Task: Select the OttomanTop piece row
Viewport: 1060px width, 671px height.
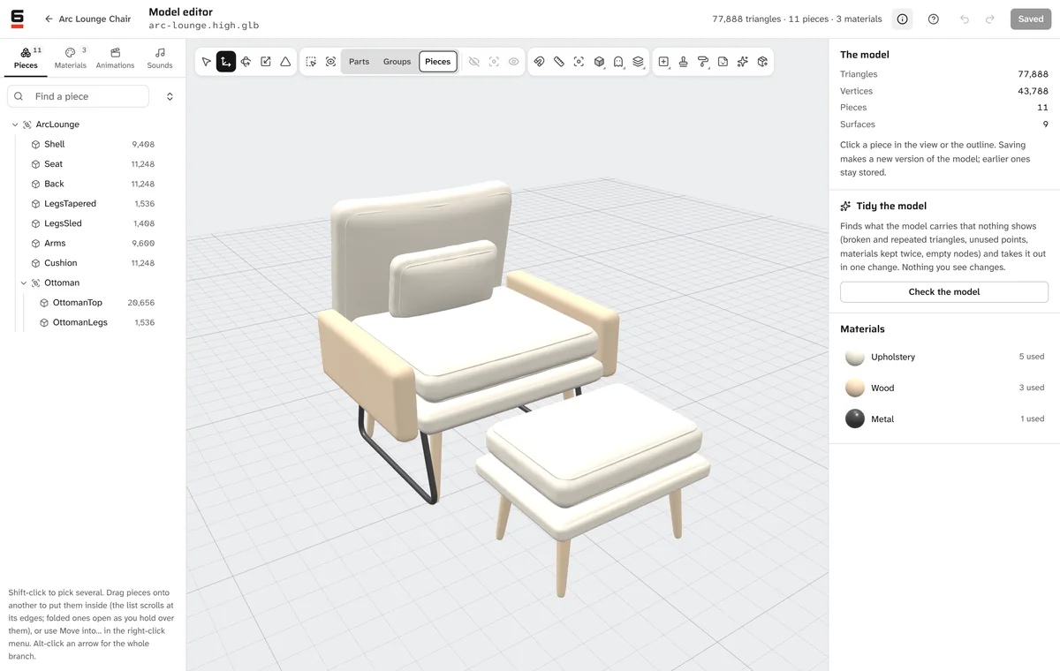Action: click(97, 303)
